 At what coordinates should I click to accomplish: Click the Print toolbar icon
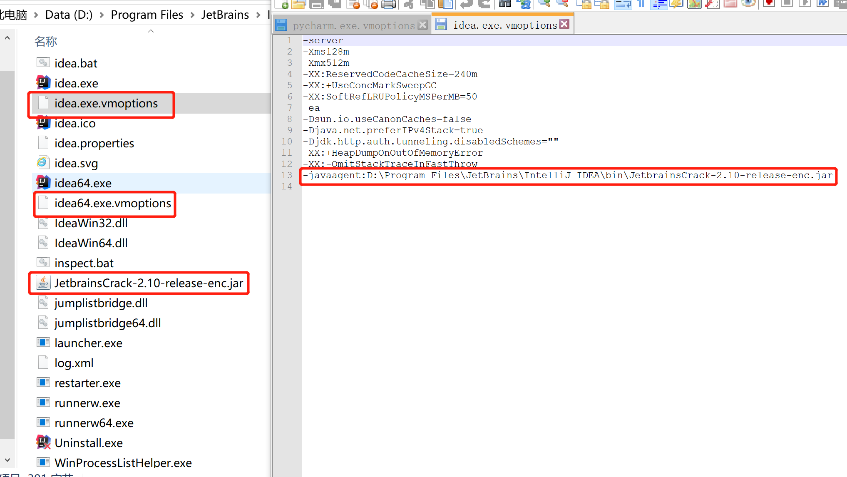click(388, 4)
